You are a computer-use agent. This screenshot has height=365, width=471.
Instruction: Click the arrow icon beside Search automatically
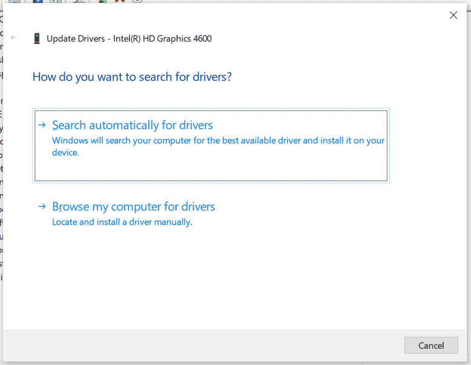(42, 125)
